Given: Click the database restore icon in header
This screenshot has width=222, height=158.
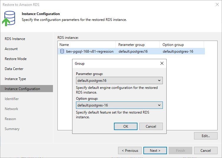Looking at the screenshot, I should (x=9, y=19).
